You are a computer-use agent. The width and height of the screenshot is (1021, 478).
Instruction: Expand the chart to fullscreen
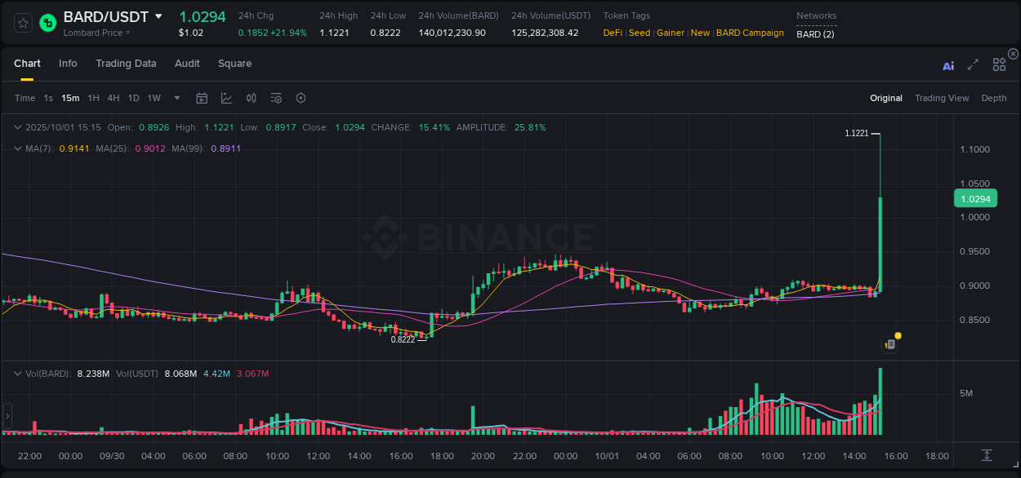pos(973,65)
